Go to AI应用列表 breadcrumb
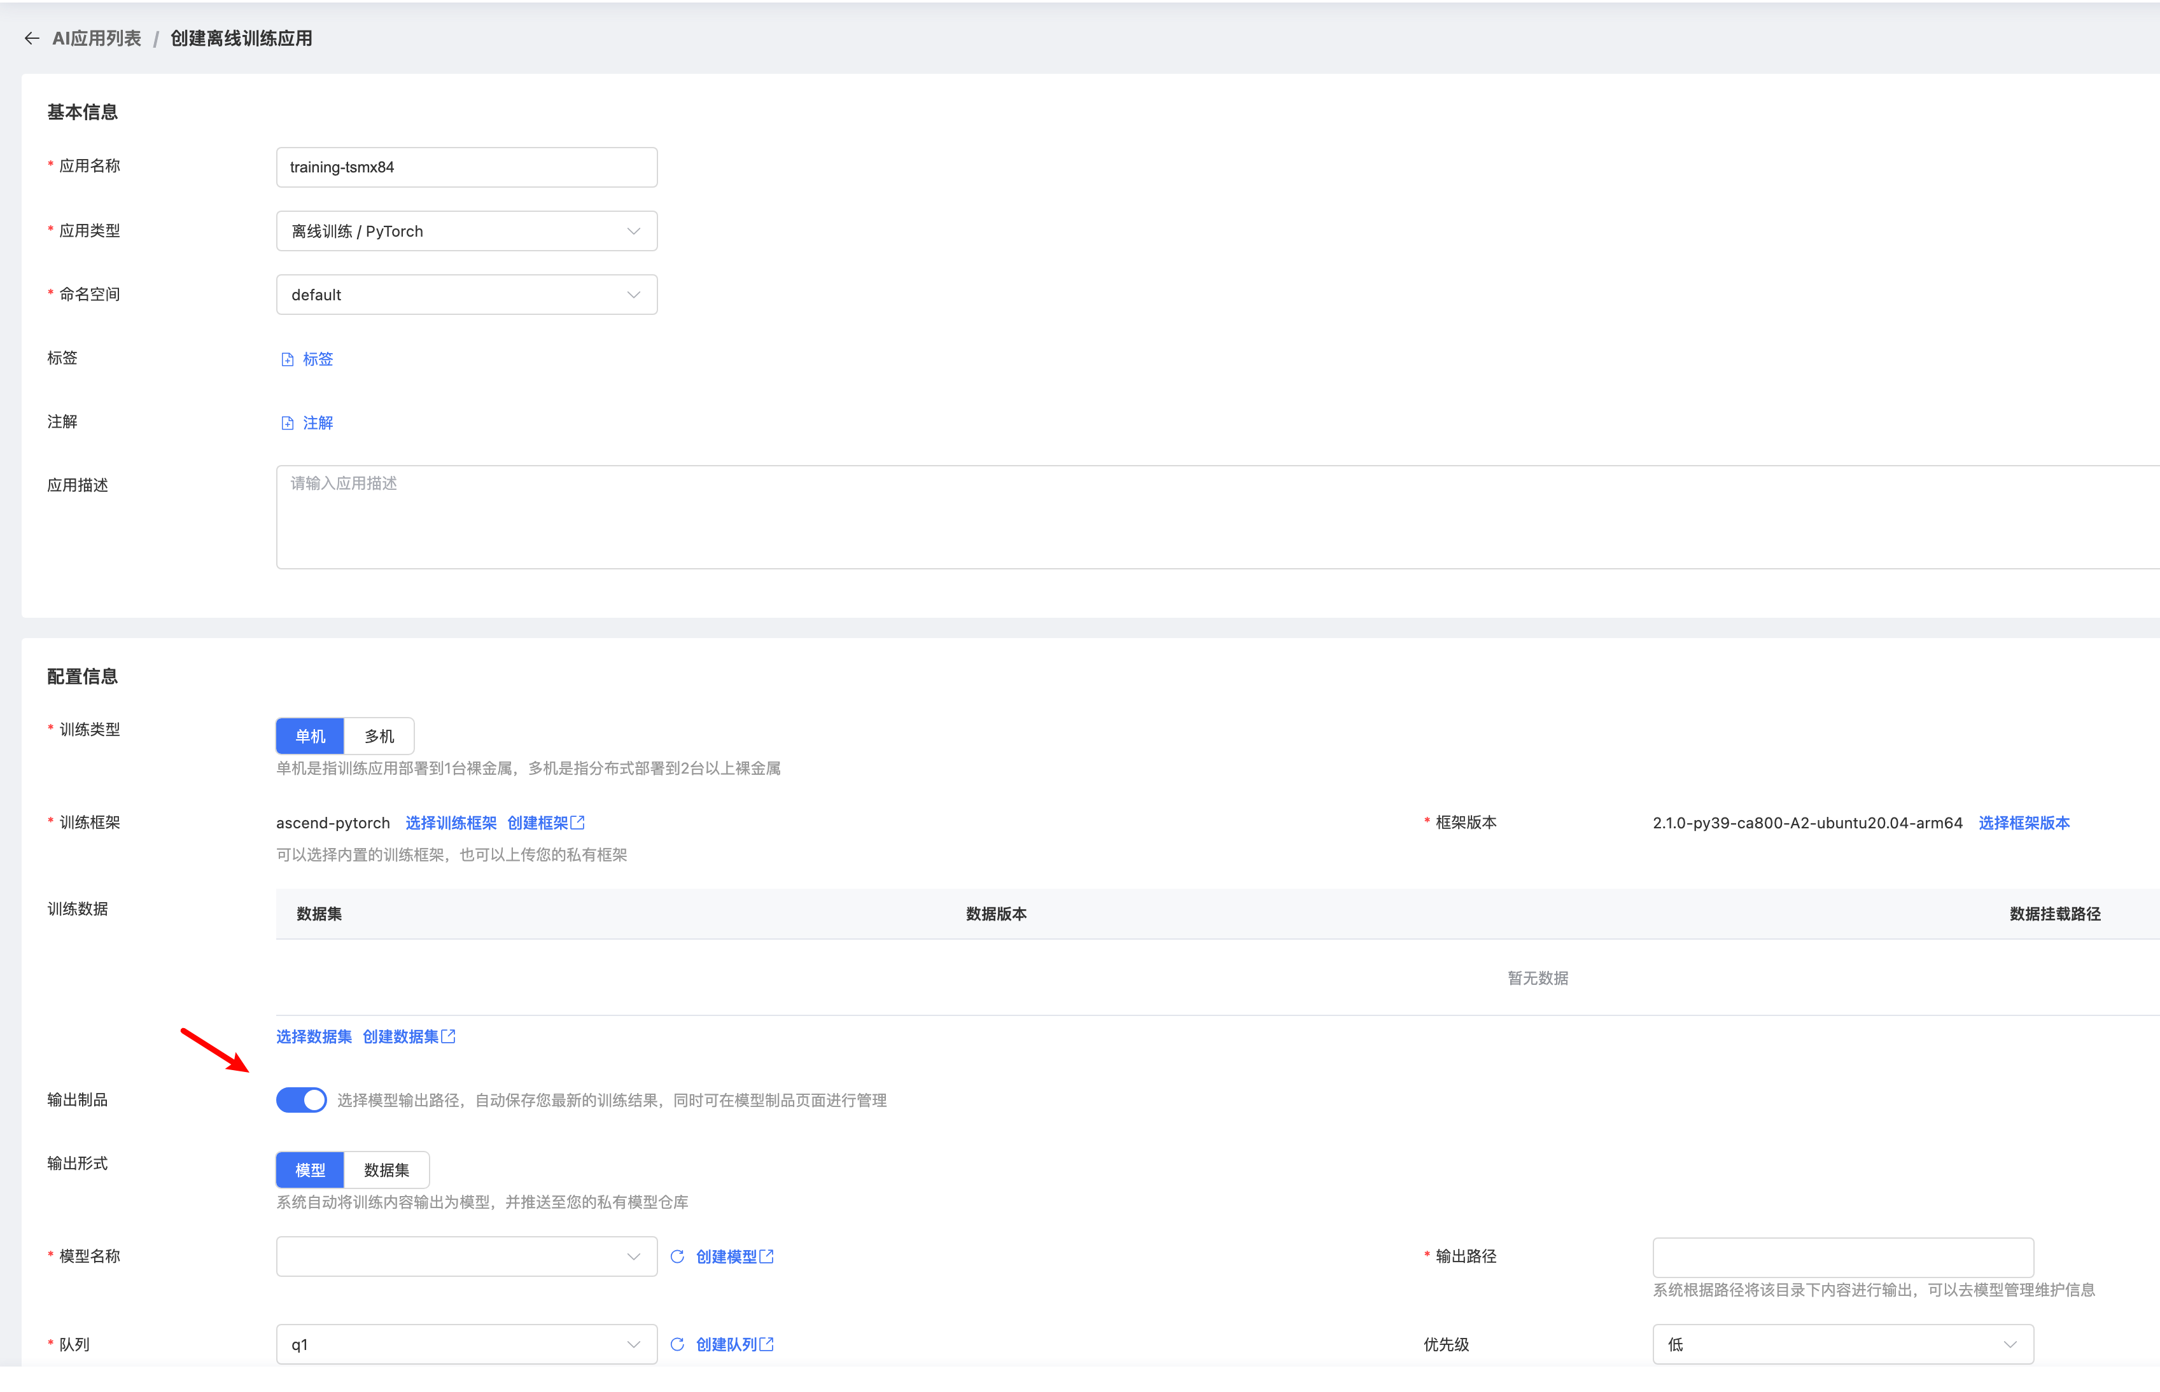This screenshot has width=2160, height=1392. [97, 38]
